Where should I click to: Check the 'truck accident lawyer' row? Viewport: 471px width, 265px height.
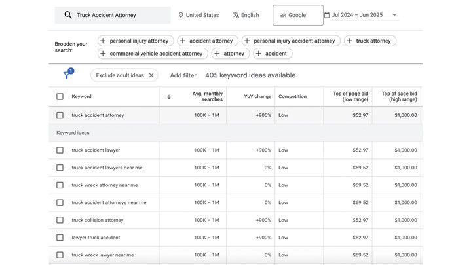point(60,150)
